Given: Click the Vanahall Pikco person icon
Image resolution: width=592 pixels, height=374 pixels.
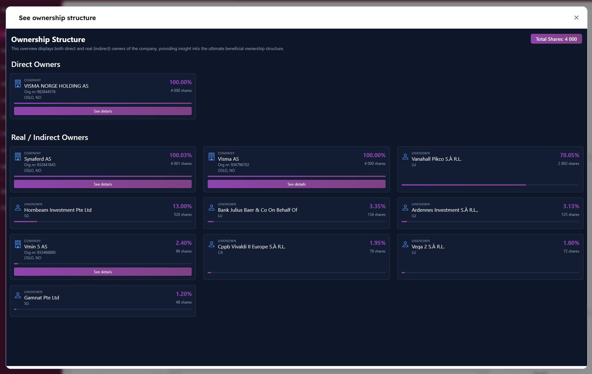Looking at the screenshot, I should (405, 157).
